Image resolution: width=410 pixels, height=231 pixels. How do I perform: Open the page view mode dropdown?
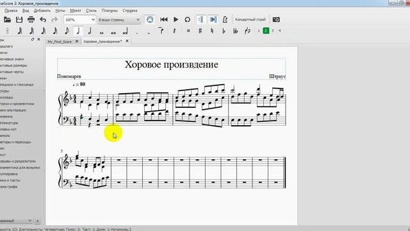(119, 20)
